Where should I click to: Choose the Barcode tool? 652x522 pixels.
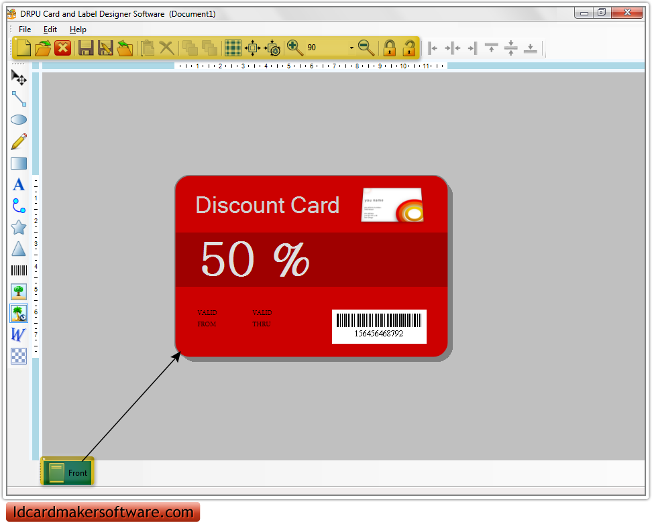point(19,270)
